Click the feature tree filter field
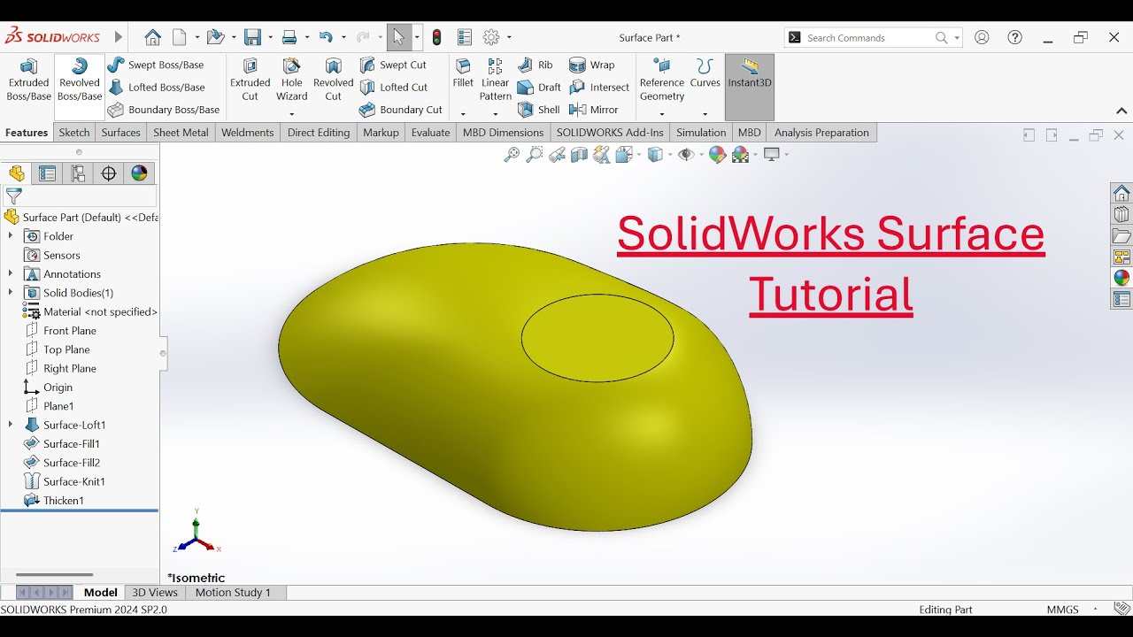This screenshot has height=637, width=1133. point(81,196)
